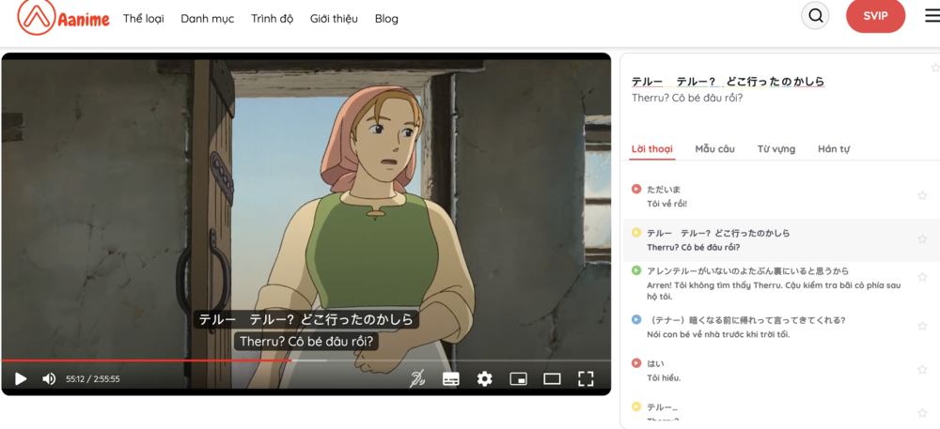This screenshot has width=940, height=429.
Task: Play the video
Action: tap(21, 378)
